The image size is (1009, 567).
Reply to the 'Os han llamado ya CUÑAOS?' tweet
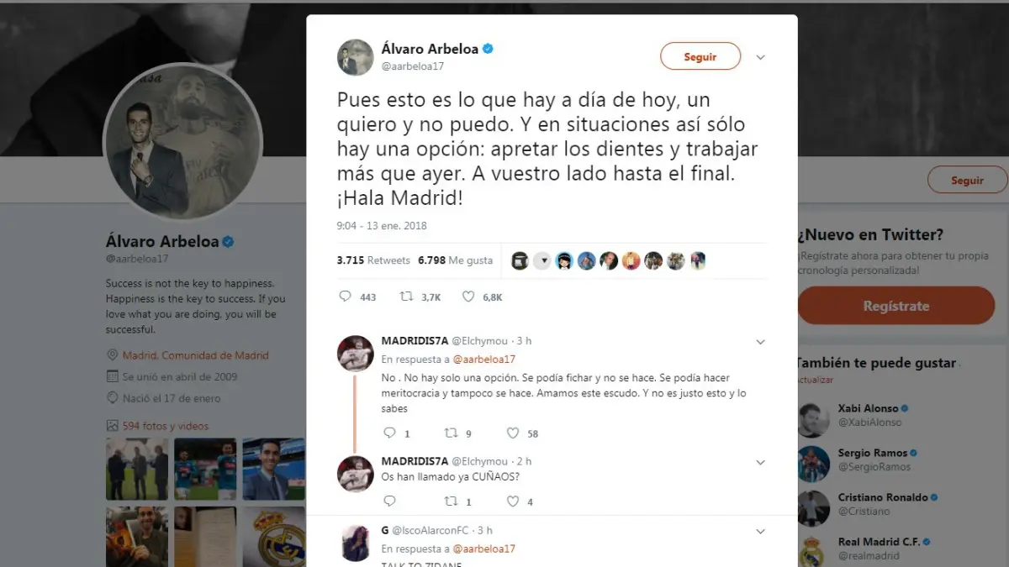(389, 501)
